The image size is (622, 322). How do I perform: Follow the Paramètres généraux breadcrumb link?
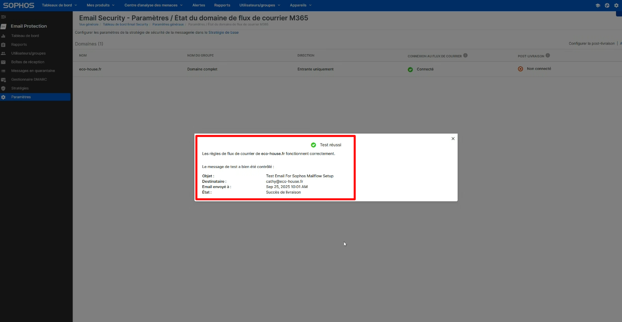168,24
